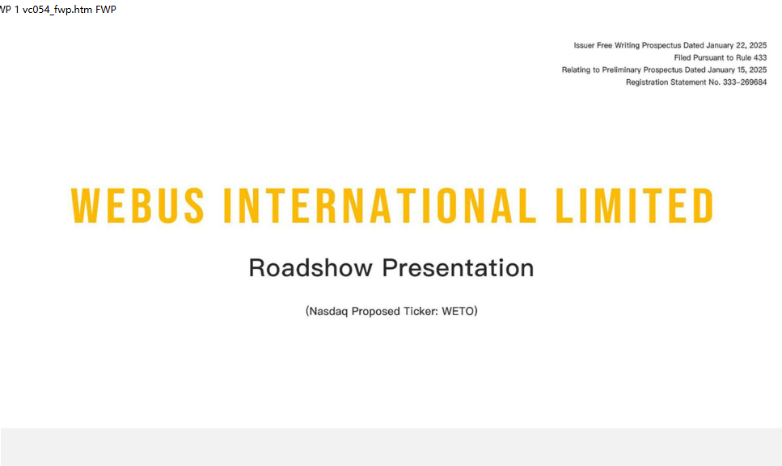Select 'Issuer Free Writing Prospectus Dated January 22, 2025'
The image size is (782, 466).
pos(670,45)
